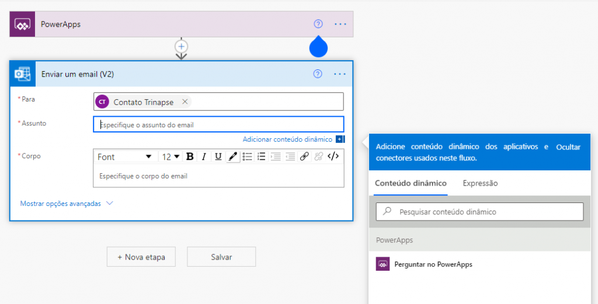
Task: Switch to HTML code view
Action: coord(333,156)
